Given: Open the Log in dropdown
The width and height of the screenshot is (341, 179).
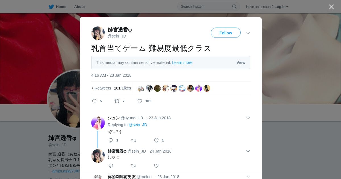Looking at the screenshot, I should 281,7.
